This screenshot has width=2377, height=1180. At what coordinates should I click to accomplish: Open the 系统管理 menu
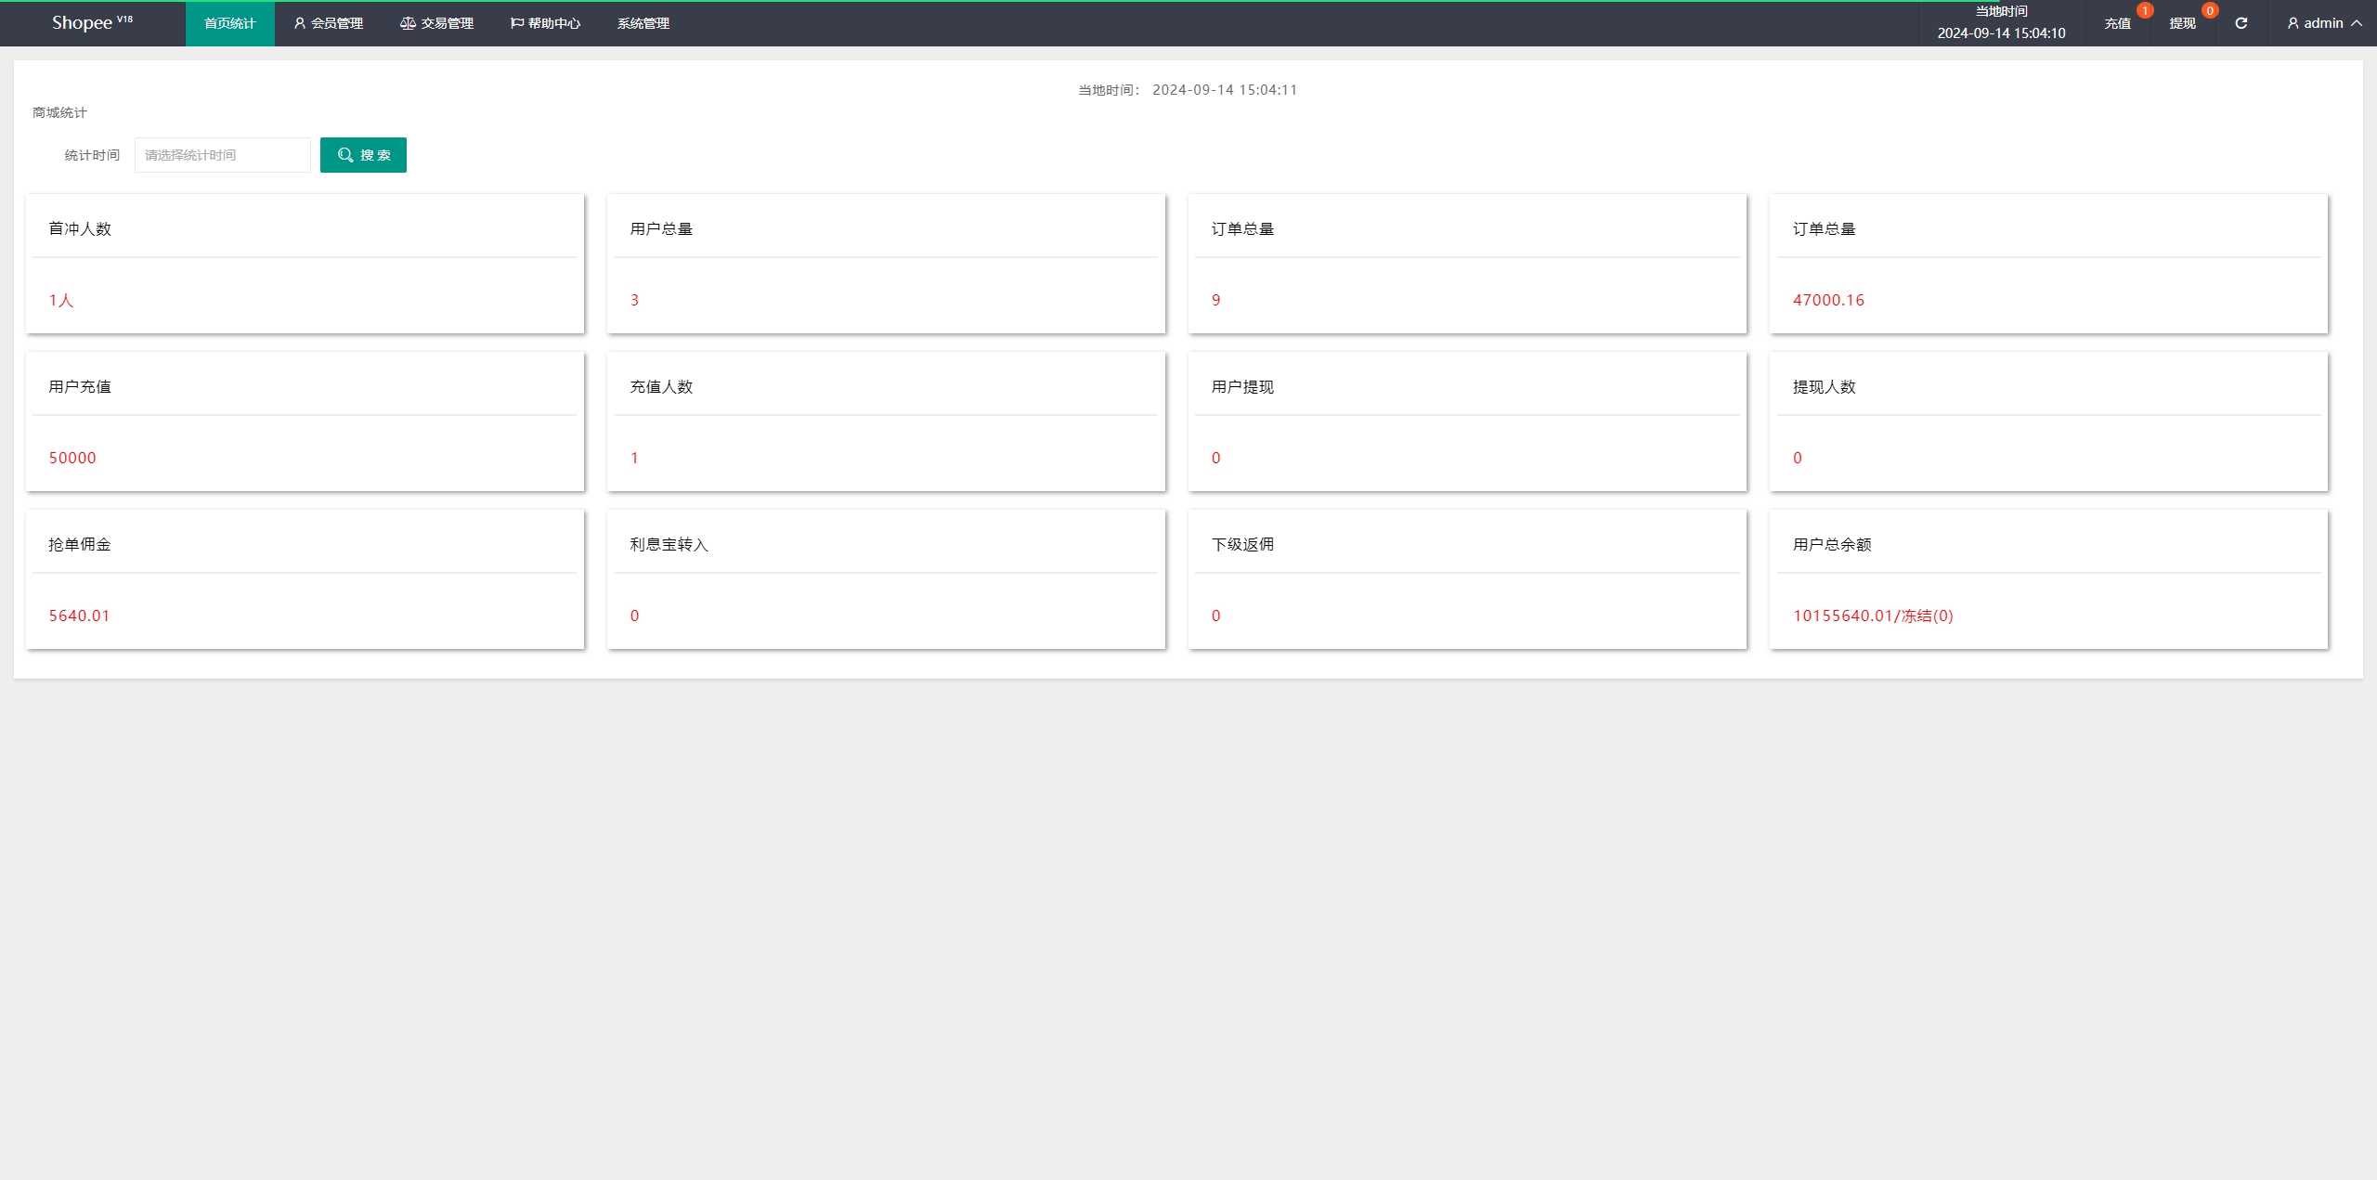pyautogui.click(x=643, y=23)
